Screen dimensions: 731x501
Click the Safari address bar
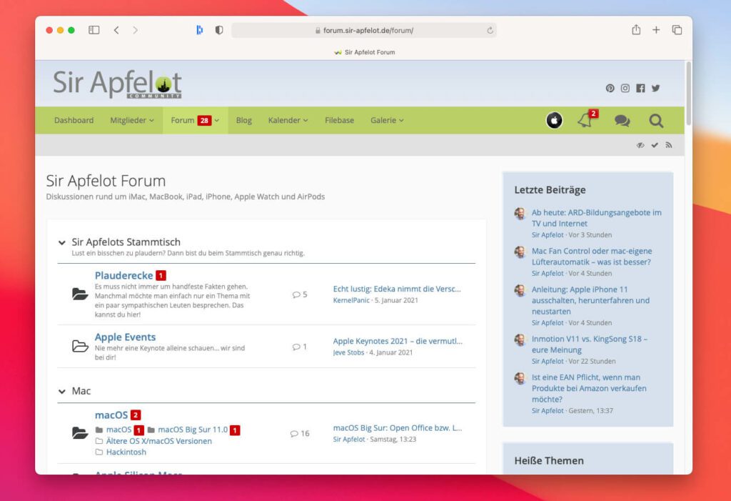(x=364, y=30)
